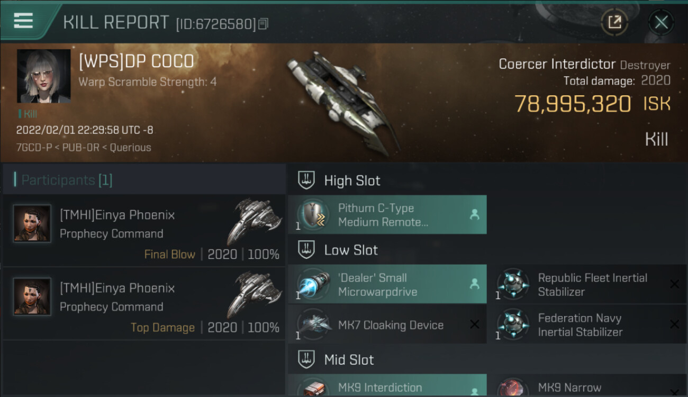This screenshot has width=688, height=397.
Task: Select the 'Dealer' Small Microwarpdrive module
Action: pyautogui.click(x=387, y=284)
